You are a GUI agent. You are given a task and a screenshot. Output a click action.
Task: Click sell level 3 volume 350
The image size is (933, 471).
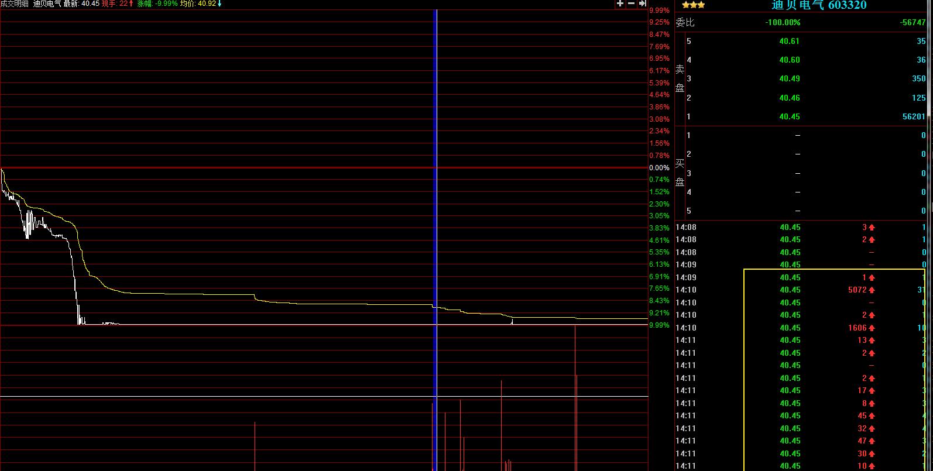click(919, 78)
